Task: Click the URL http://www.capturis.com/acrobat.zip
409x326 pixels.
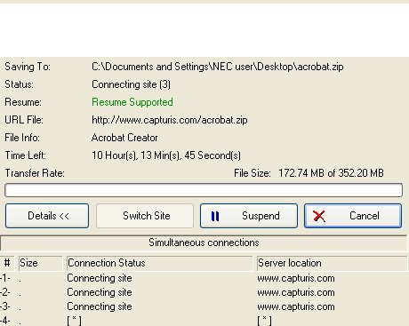Action: [170, 120]
